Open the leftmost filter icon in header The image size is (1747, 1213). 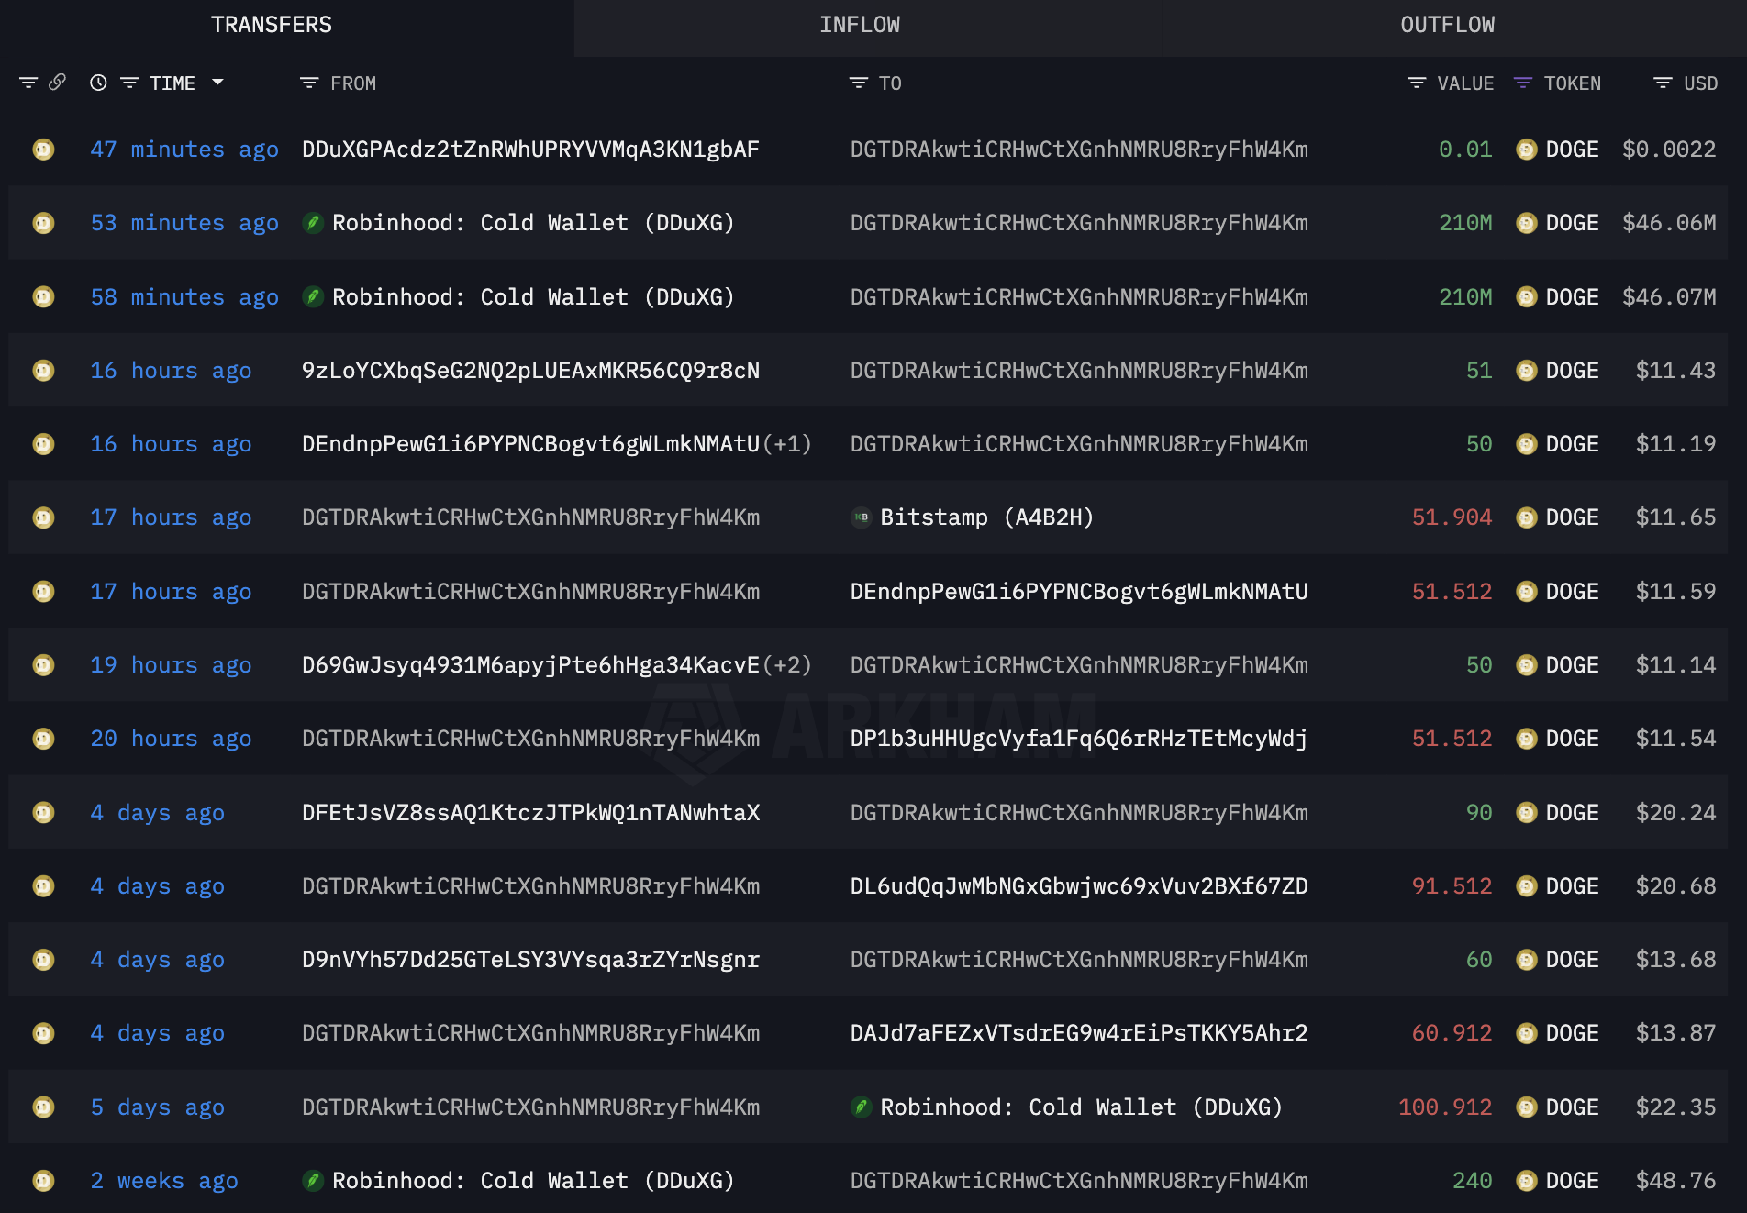28,83
